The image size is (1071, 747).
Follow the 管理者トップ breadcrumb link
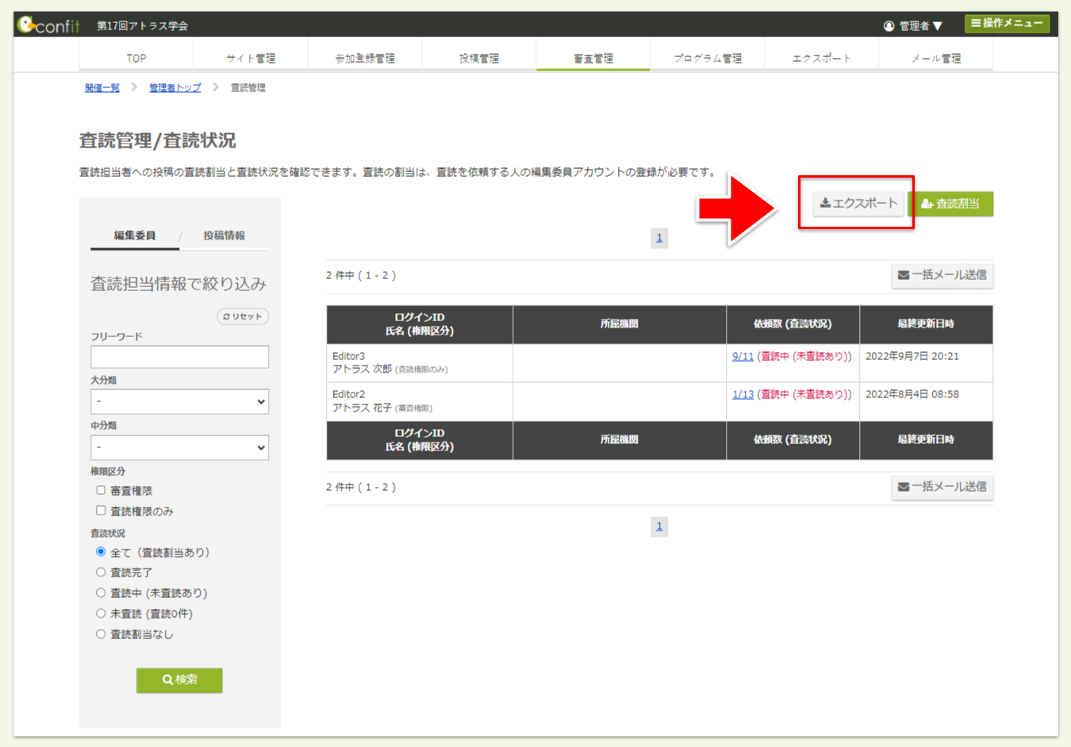tap(175, 88)
